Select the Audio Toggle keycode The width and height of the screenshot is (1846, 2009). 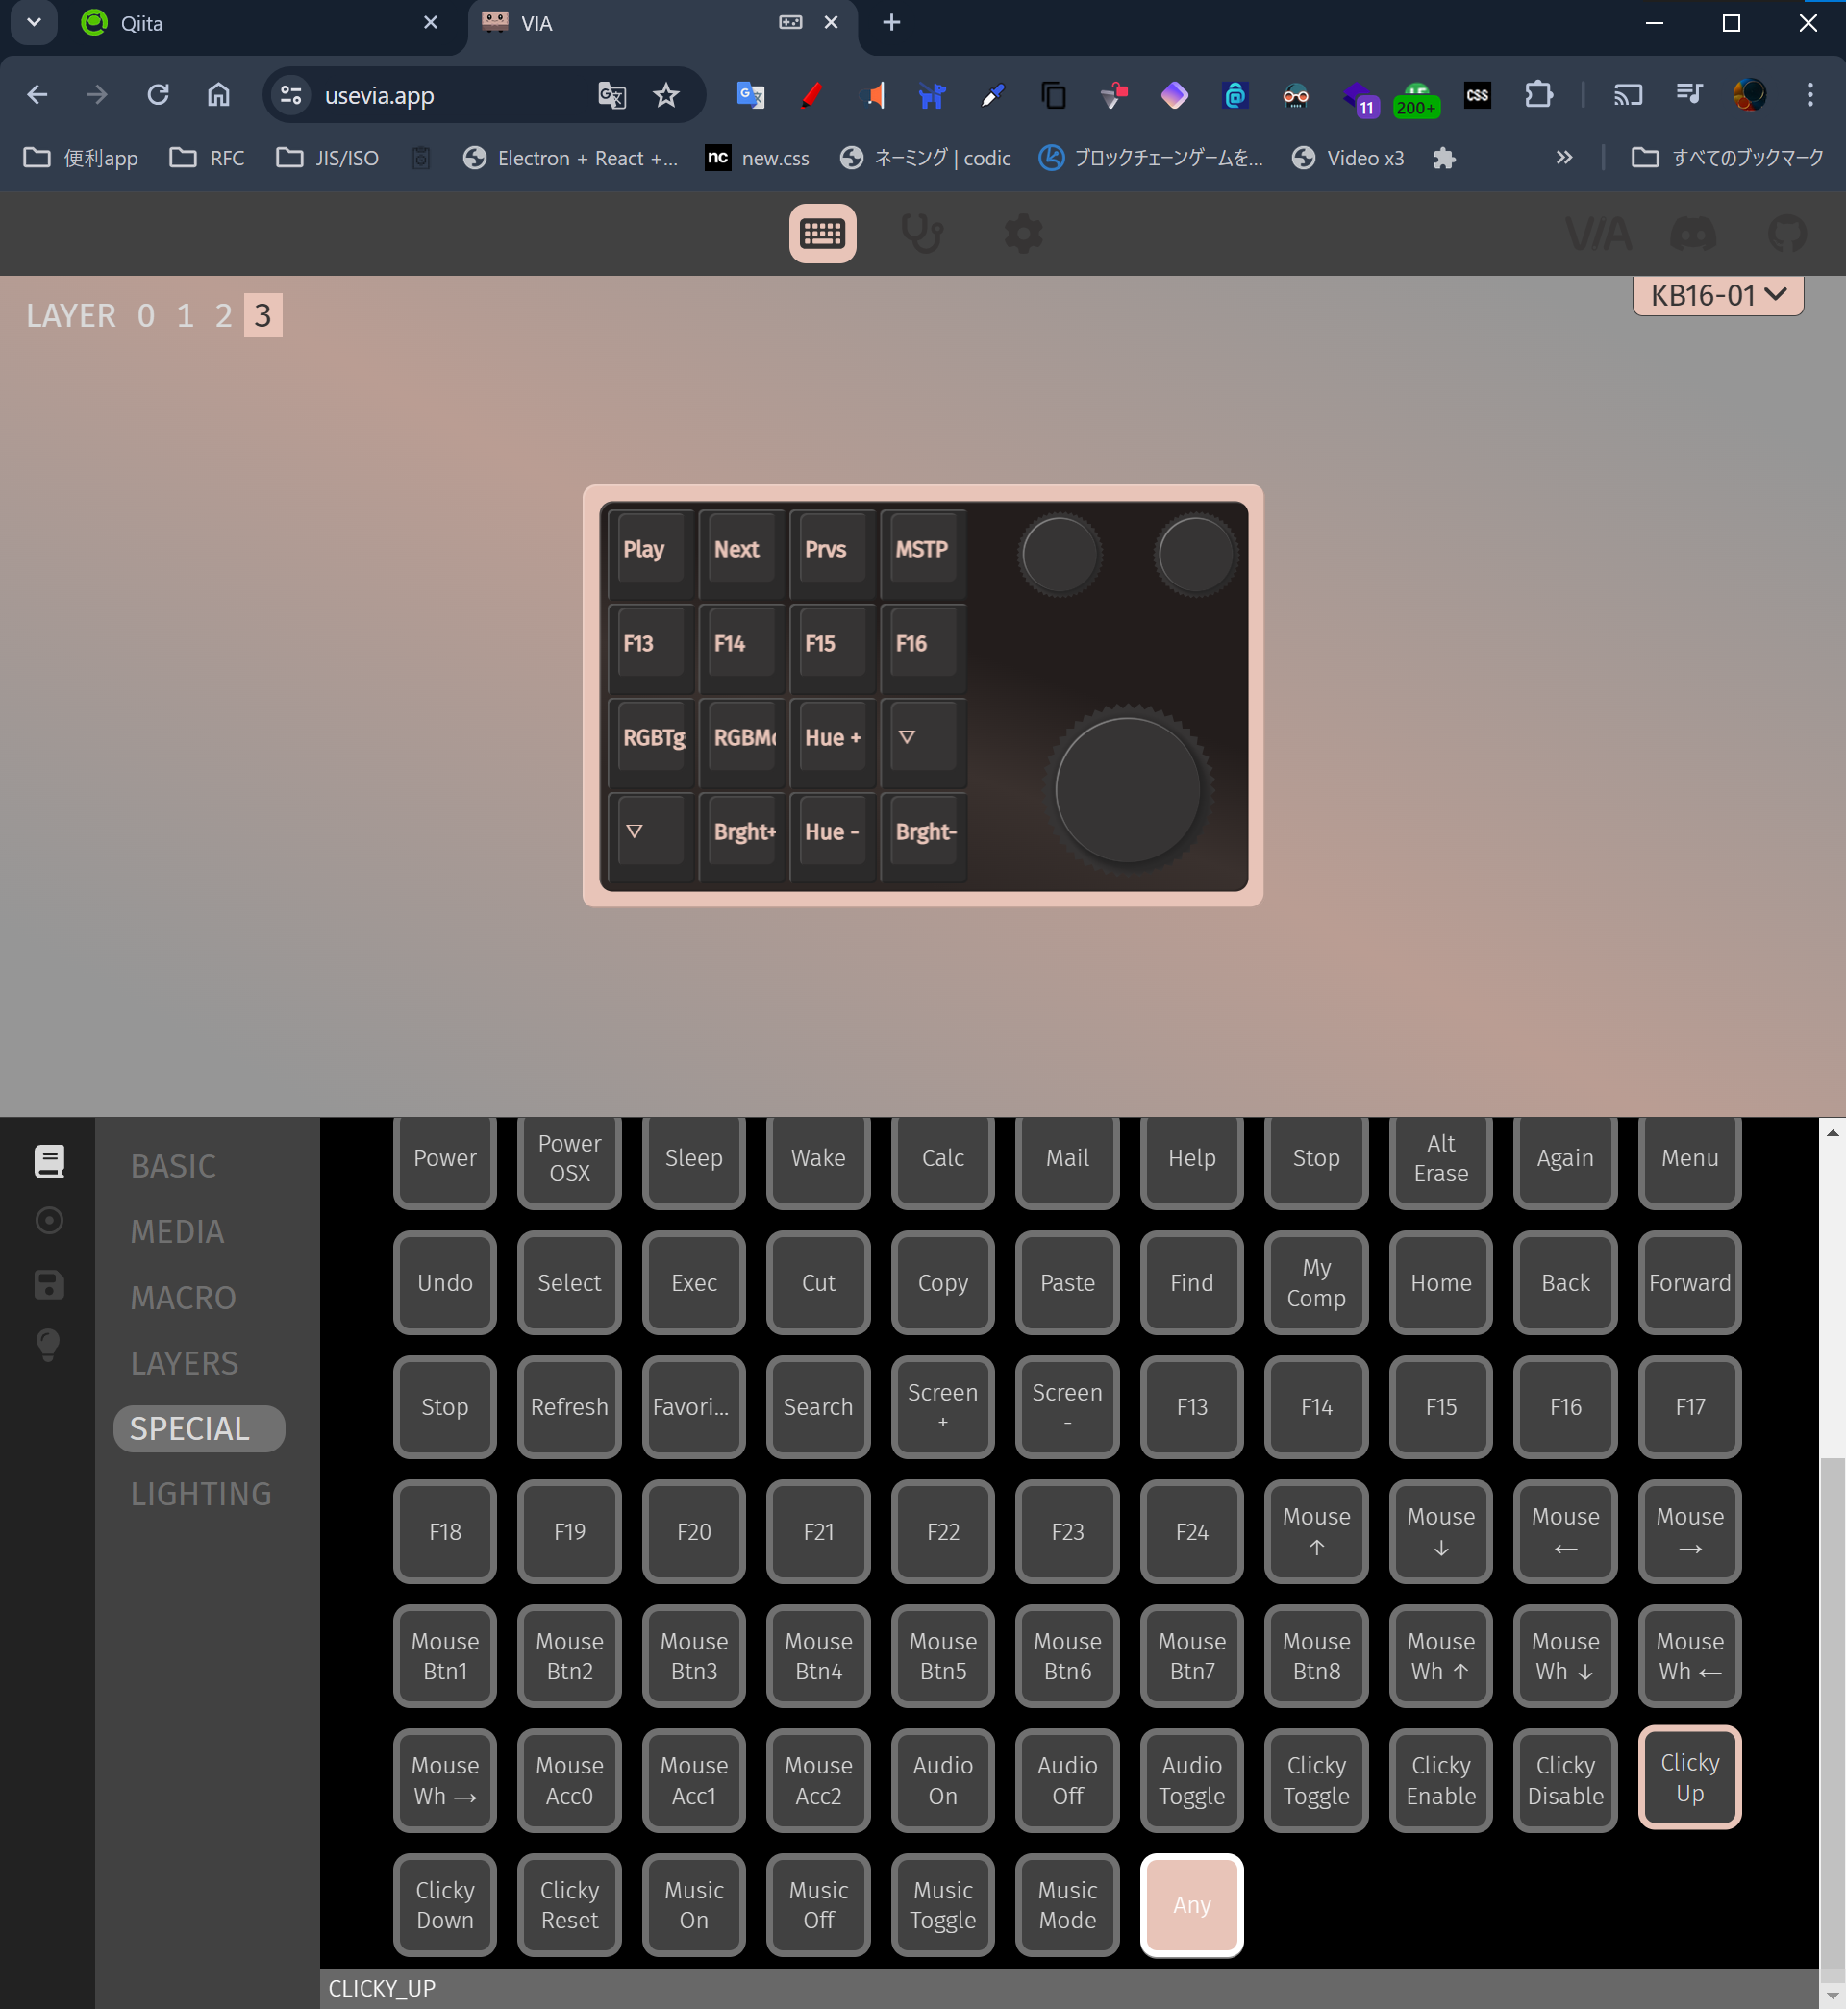(x=1190, y=1780)
